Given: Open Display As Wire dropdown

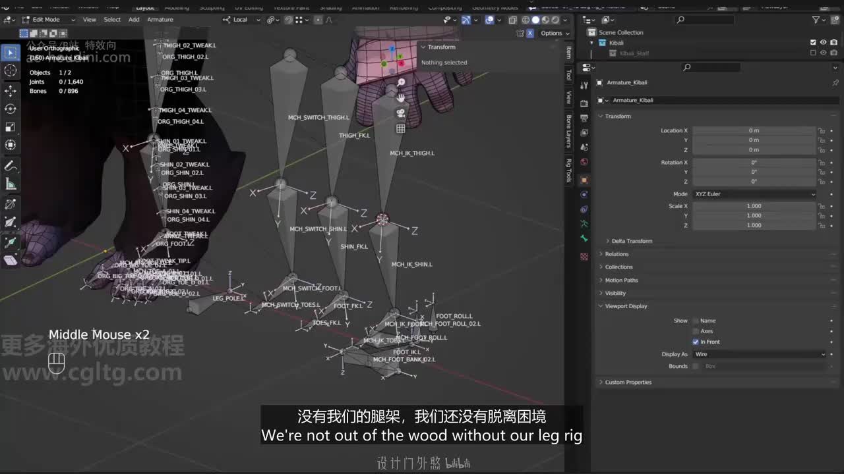Looking at the screenshot, I should click(x=759, y=354).
